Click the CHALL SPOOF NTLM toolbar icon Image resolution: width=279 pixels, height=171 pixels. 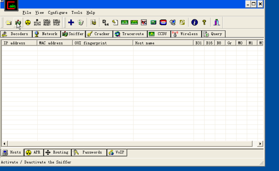[x=57, y=23]
